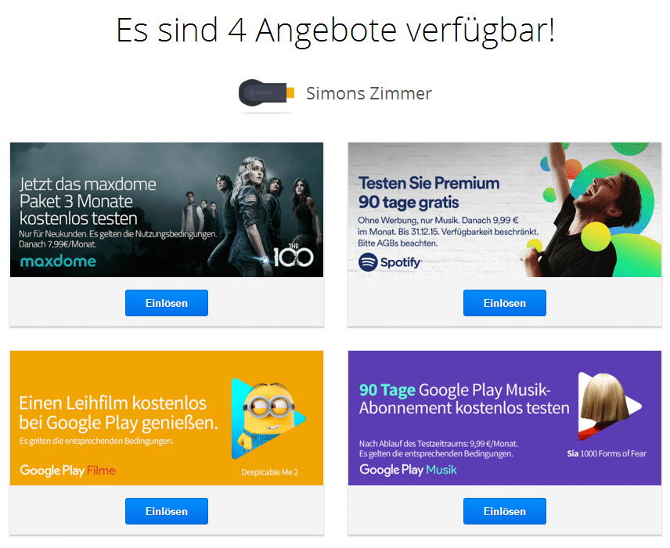
Task: Click the Minion play triangle icon
Action: (268, 419)
